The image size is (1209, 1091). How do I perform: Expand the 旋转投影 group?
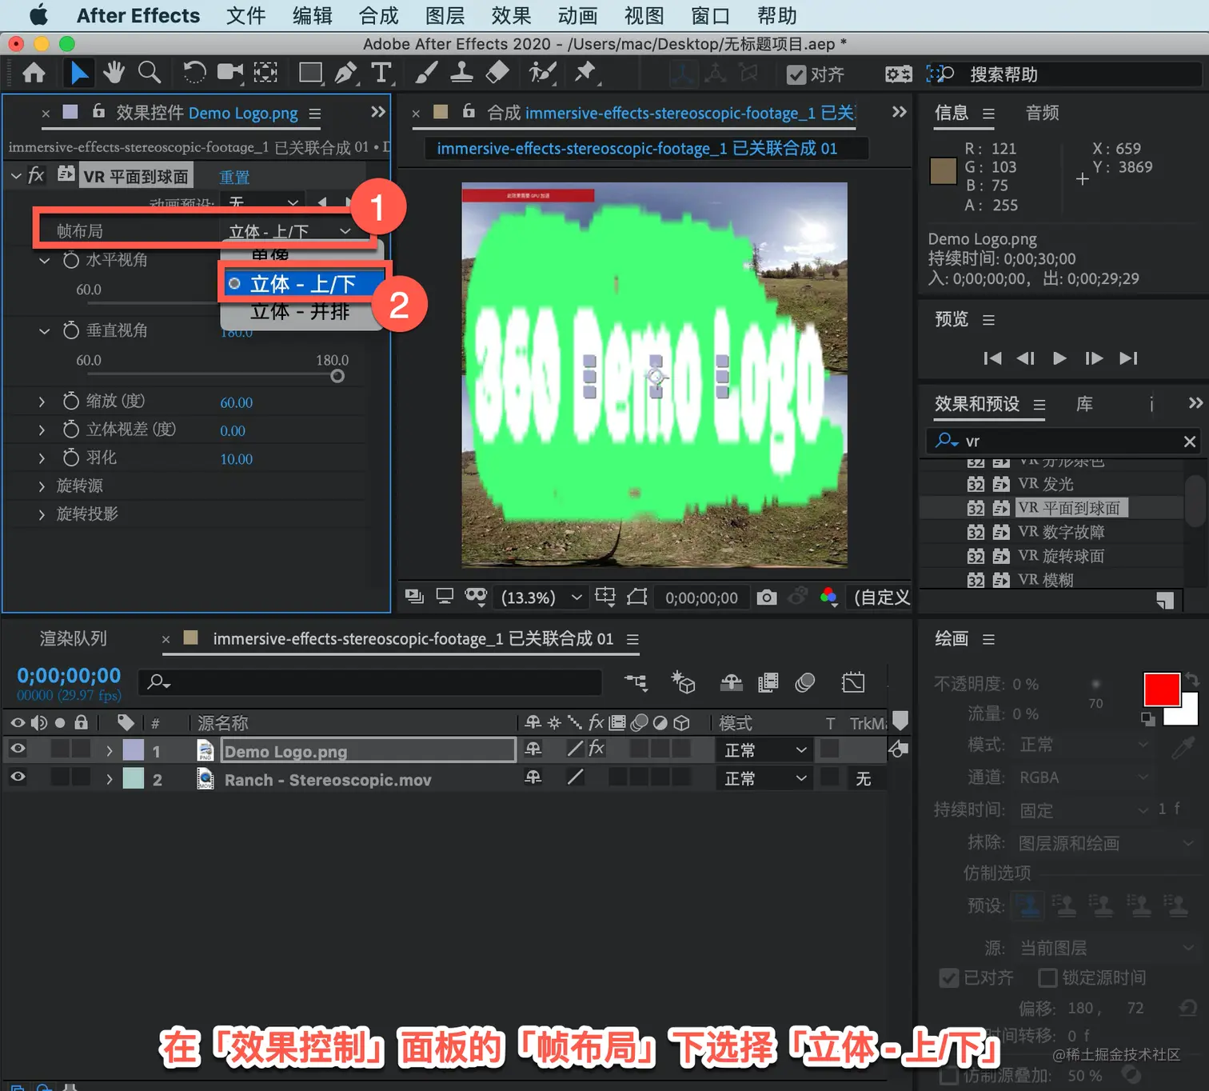(42, 514)
